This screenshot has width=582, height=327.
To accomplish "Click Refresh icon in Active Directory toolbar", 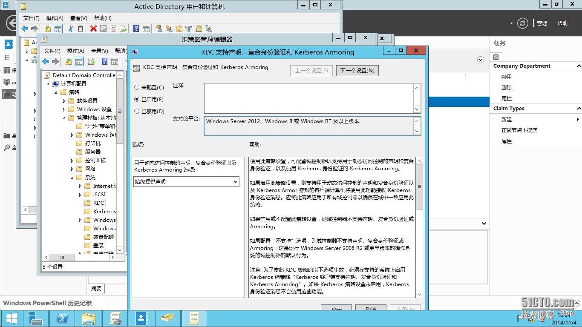I will pos(113,29).
